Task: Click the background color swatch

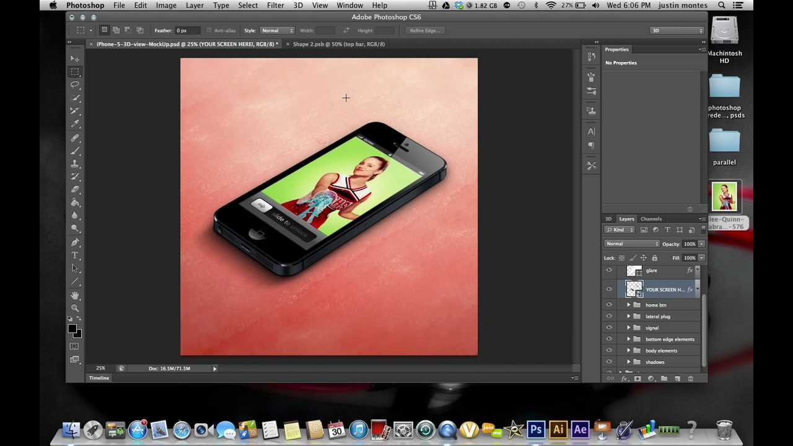Action: [78, 334]
